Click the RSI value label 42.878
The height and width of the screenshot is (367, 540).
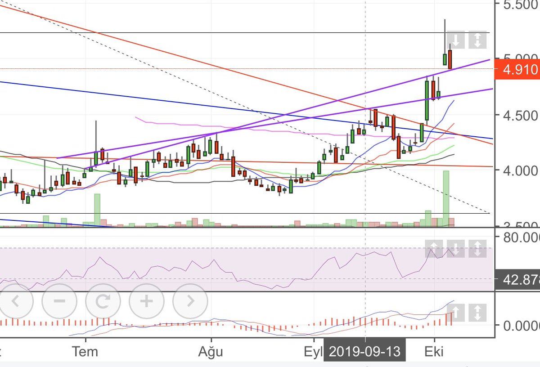(517, 280)
